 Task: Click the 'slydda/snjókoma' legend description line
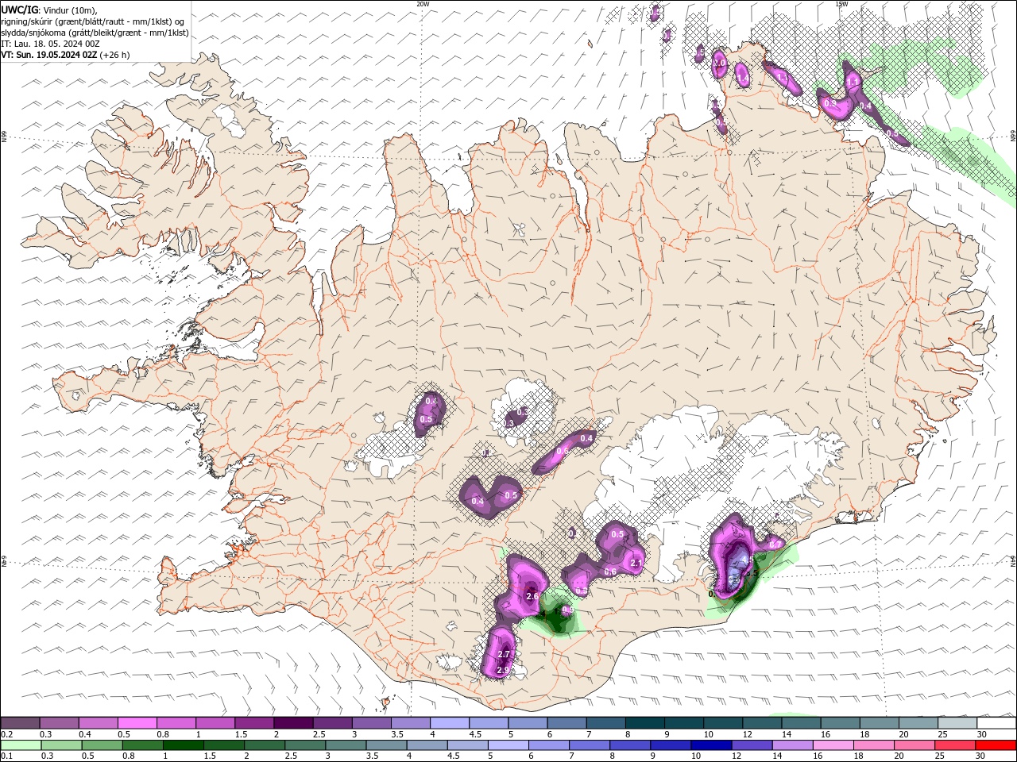95,33
